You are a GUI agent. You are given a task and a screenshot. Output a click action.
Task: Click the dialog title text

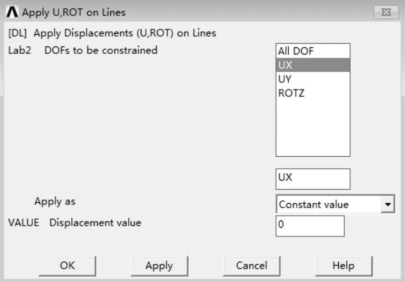(74, 13)
